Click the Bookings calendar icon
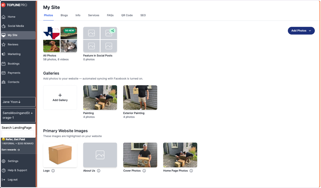Screen dimensions: 321x188 [x=3, y=64]
